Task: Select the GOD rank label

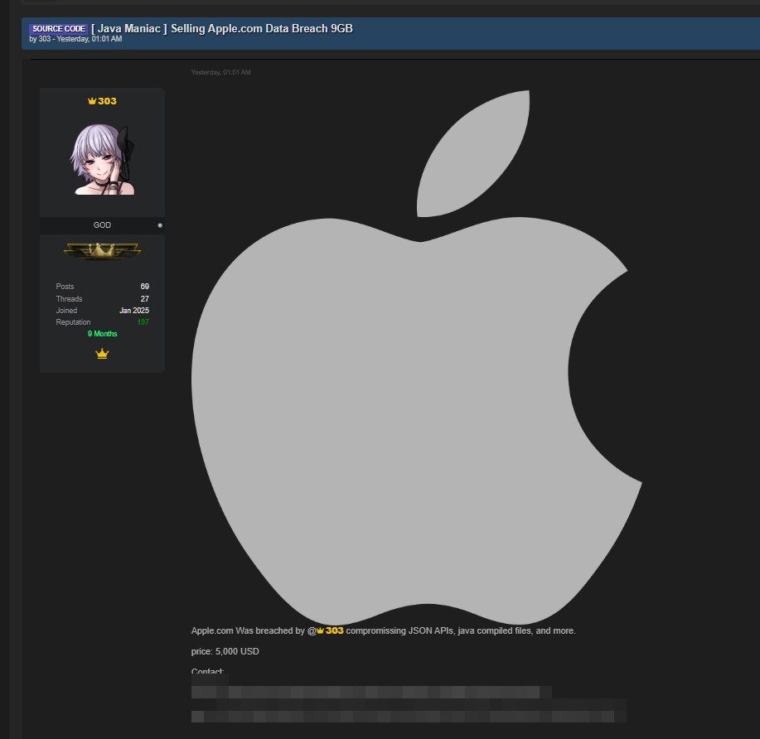Action: 102,225
